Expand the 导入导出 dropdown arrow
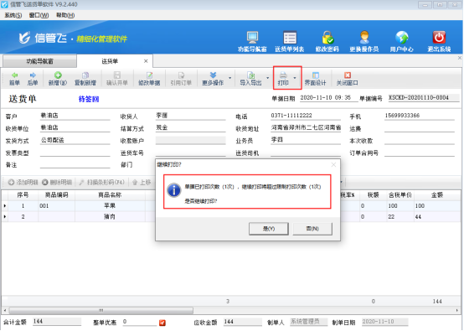 coord(268,78)
